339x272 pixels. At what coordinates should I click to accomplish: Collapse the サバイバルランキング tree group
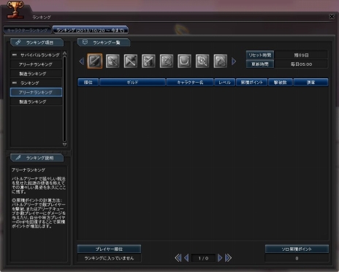click(15, 55)
